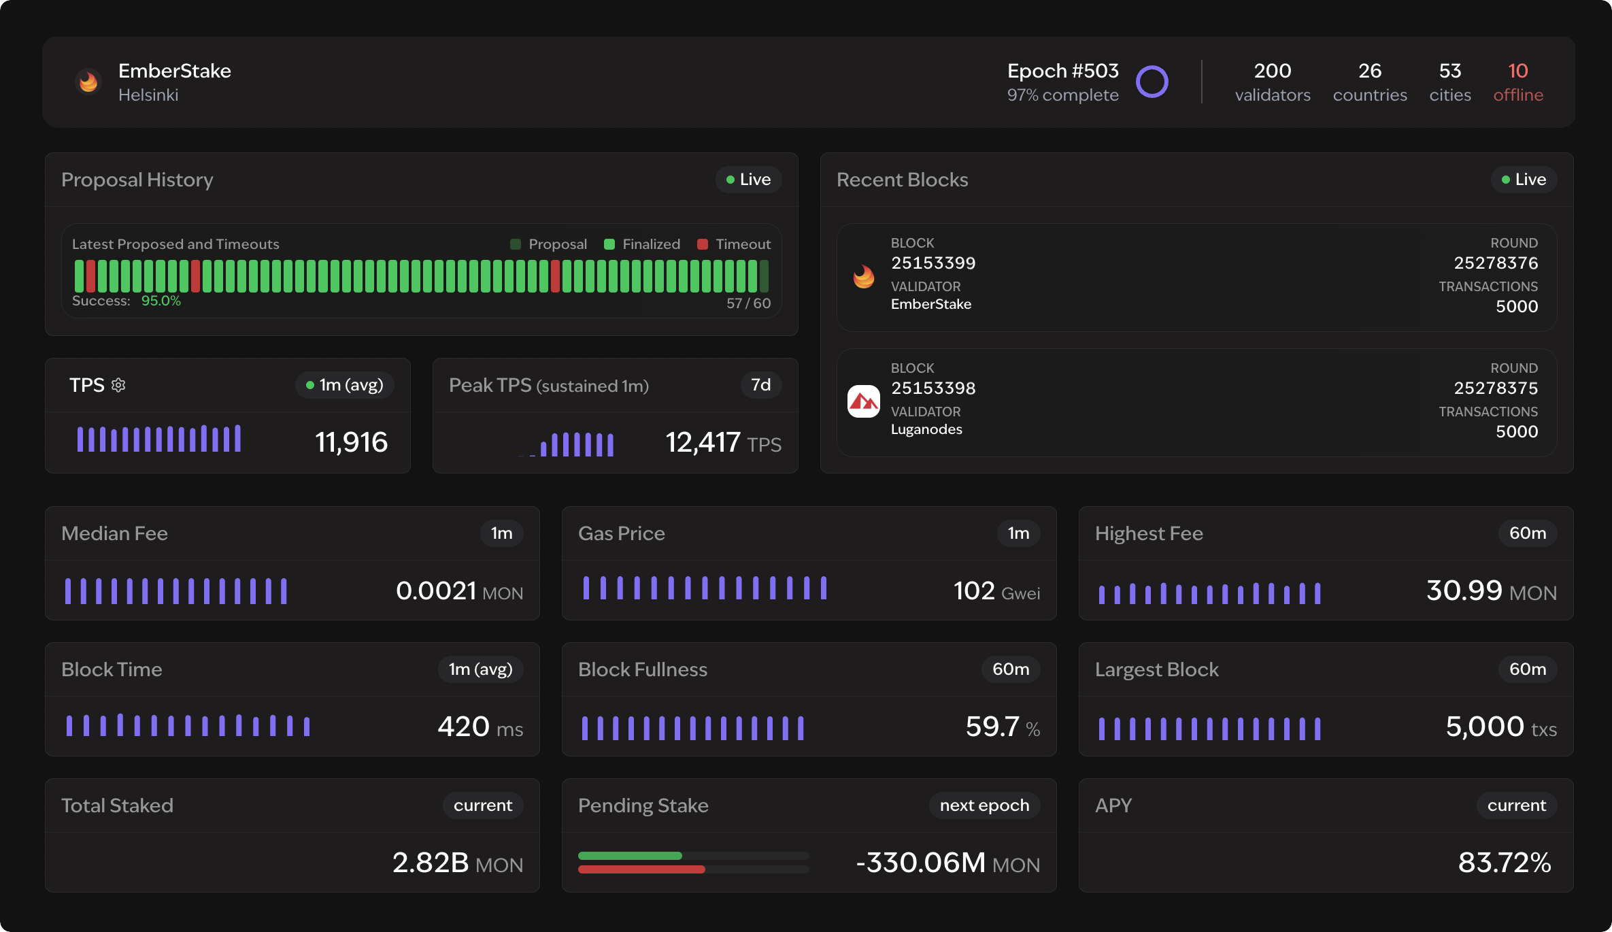Toggle the Finalized legend item

click(x=641, y=244)
